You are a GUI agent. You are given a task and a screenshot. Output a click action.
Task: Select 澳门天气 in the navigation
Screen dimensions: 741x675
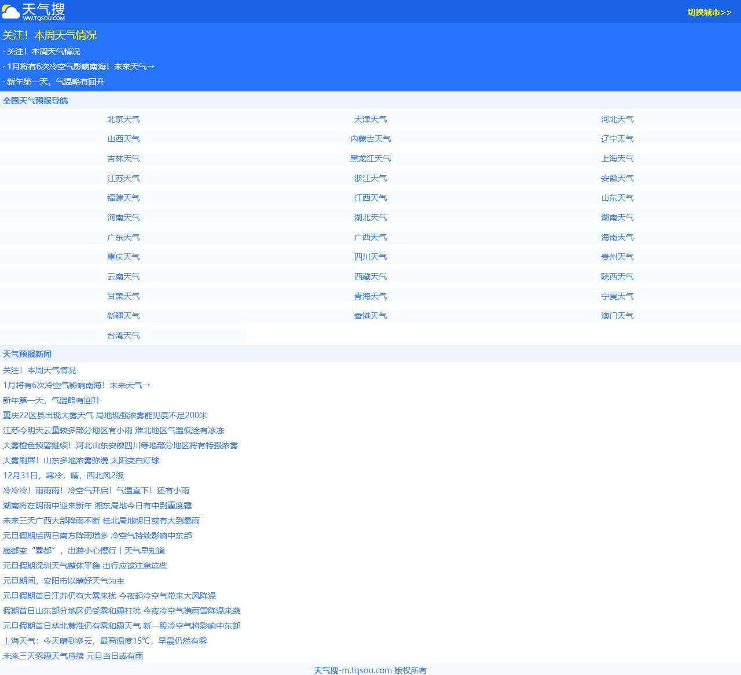(x=617, y=316)
